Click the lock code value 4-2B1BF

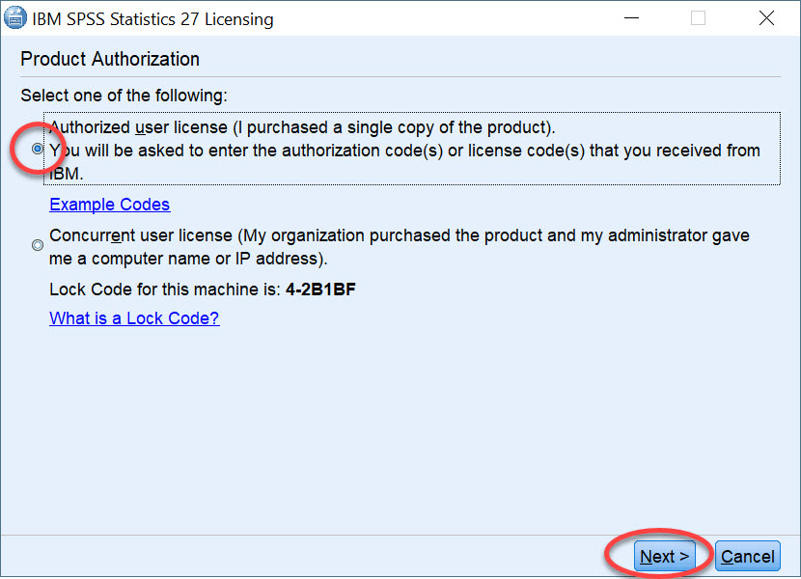pos(320,289)
